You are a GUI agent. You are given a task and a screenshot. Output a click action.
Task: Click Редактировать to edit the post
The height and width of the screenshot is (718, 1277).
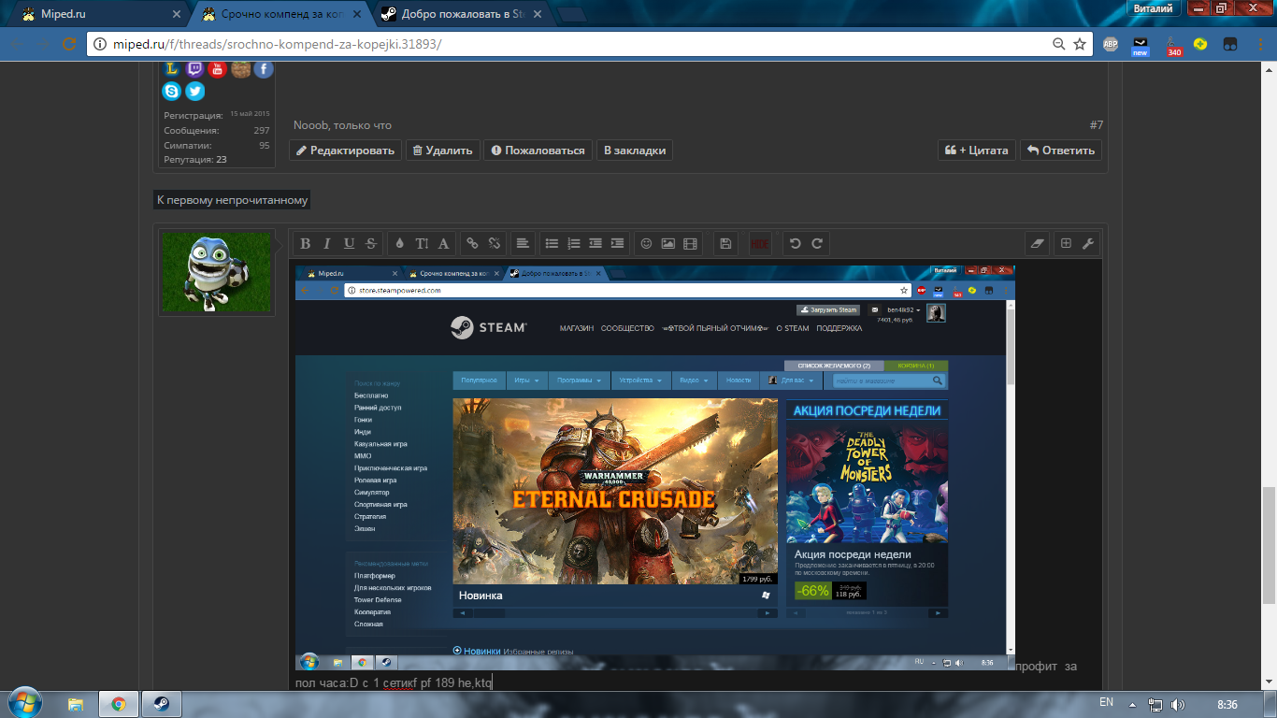346,151
